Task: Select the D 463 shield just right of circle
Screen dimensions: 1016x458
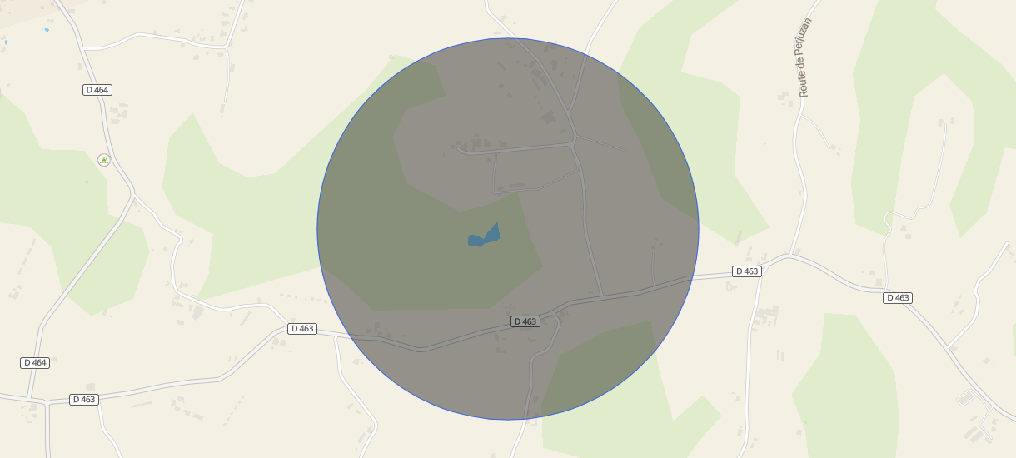Action: pyautogui.click(x=747, y=271)
